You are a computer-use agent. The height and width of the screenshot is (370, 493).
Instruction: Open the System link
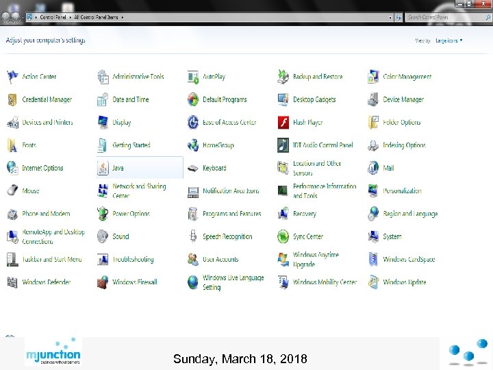[392, 236]
